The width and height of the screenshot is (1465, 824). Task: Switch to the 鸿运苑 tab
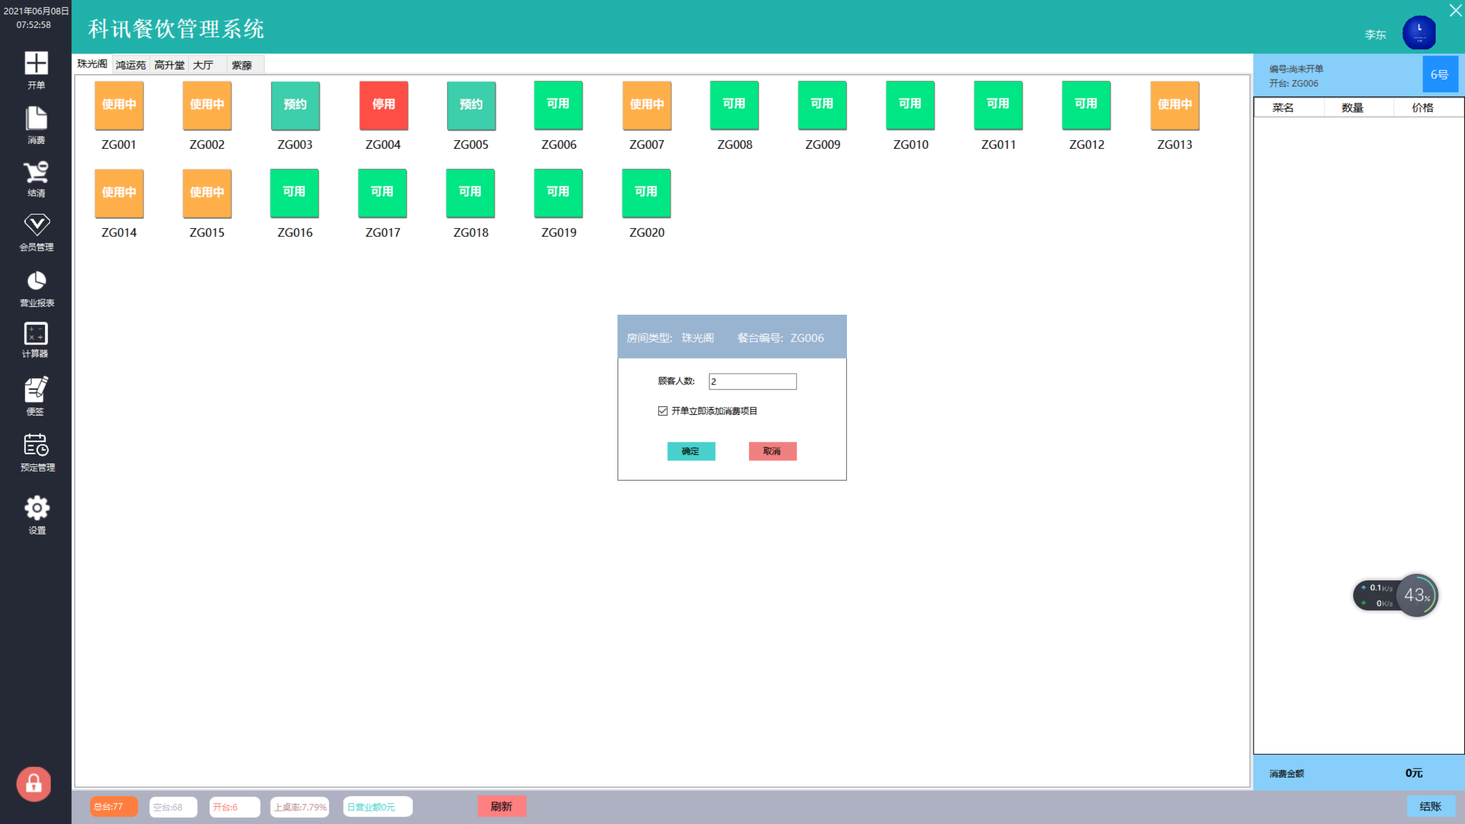tap(130, 64)
